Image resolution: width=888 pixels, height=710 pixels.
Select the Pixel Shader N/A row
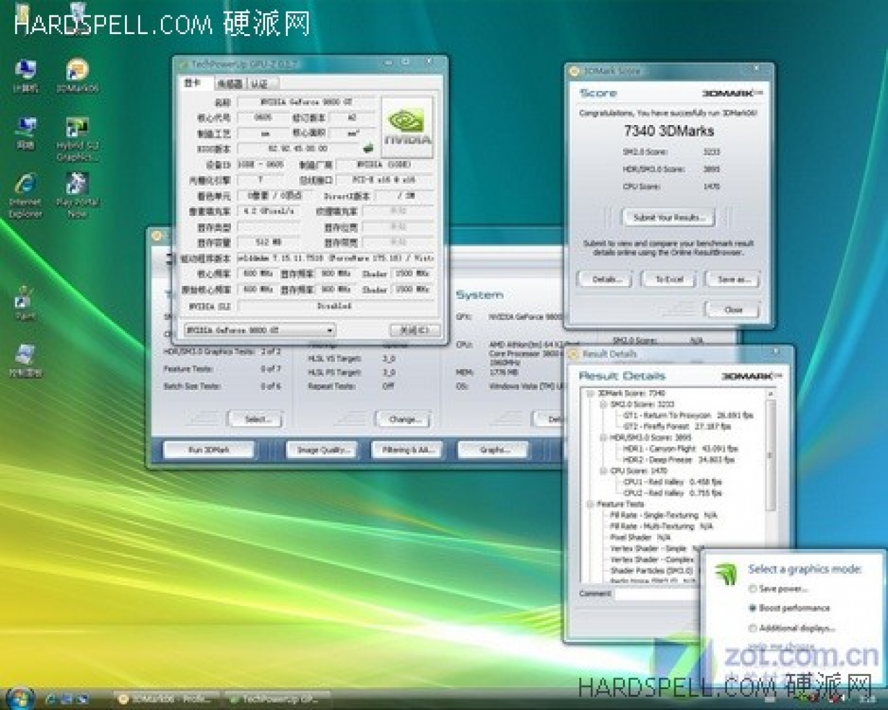[640, 538]
